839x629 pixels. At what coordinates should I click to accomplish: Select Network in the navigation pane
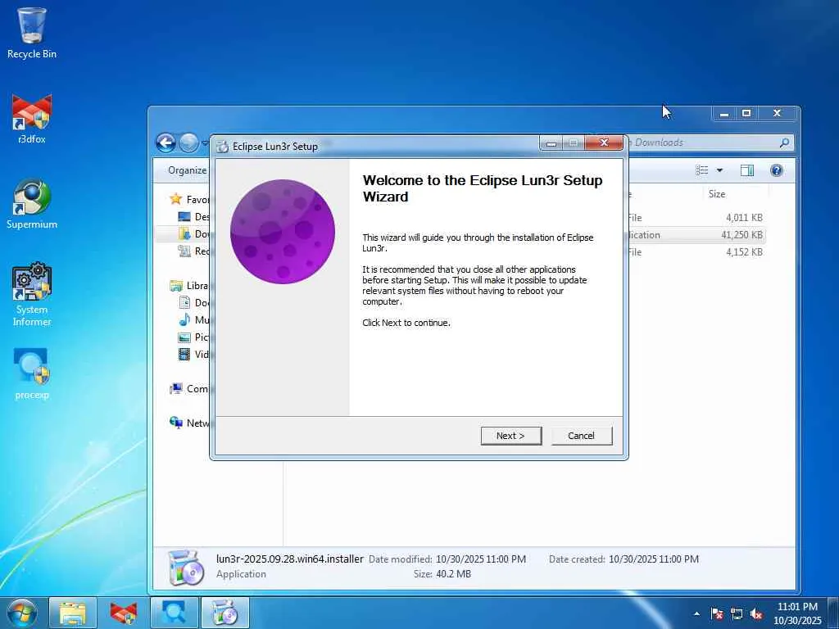pyautogui.click(x=189, y=423)
